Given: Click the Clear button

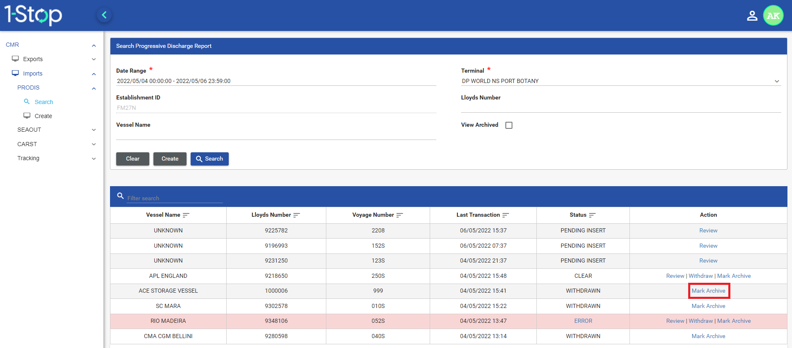Looking at the screenshot, I should click(x=132, y=159).
